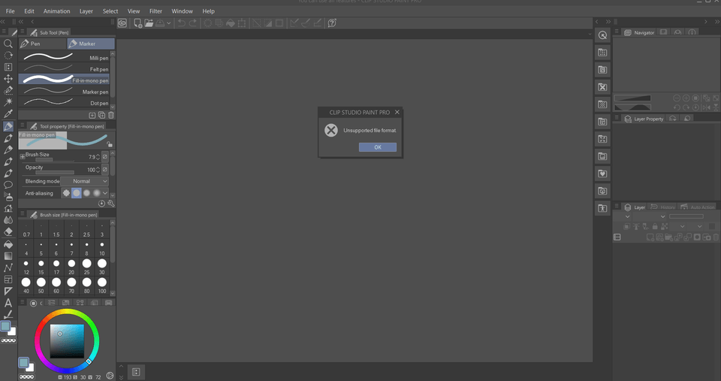Open the Blending mode Normal dropdown
Screen dimensions: 721x381
(x=85, y=181)
